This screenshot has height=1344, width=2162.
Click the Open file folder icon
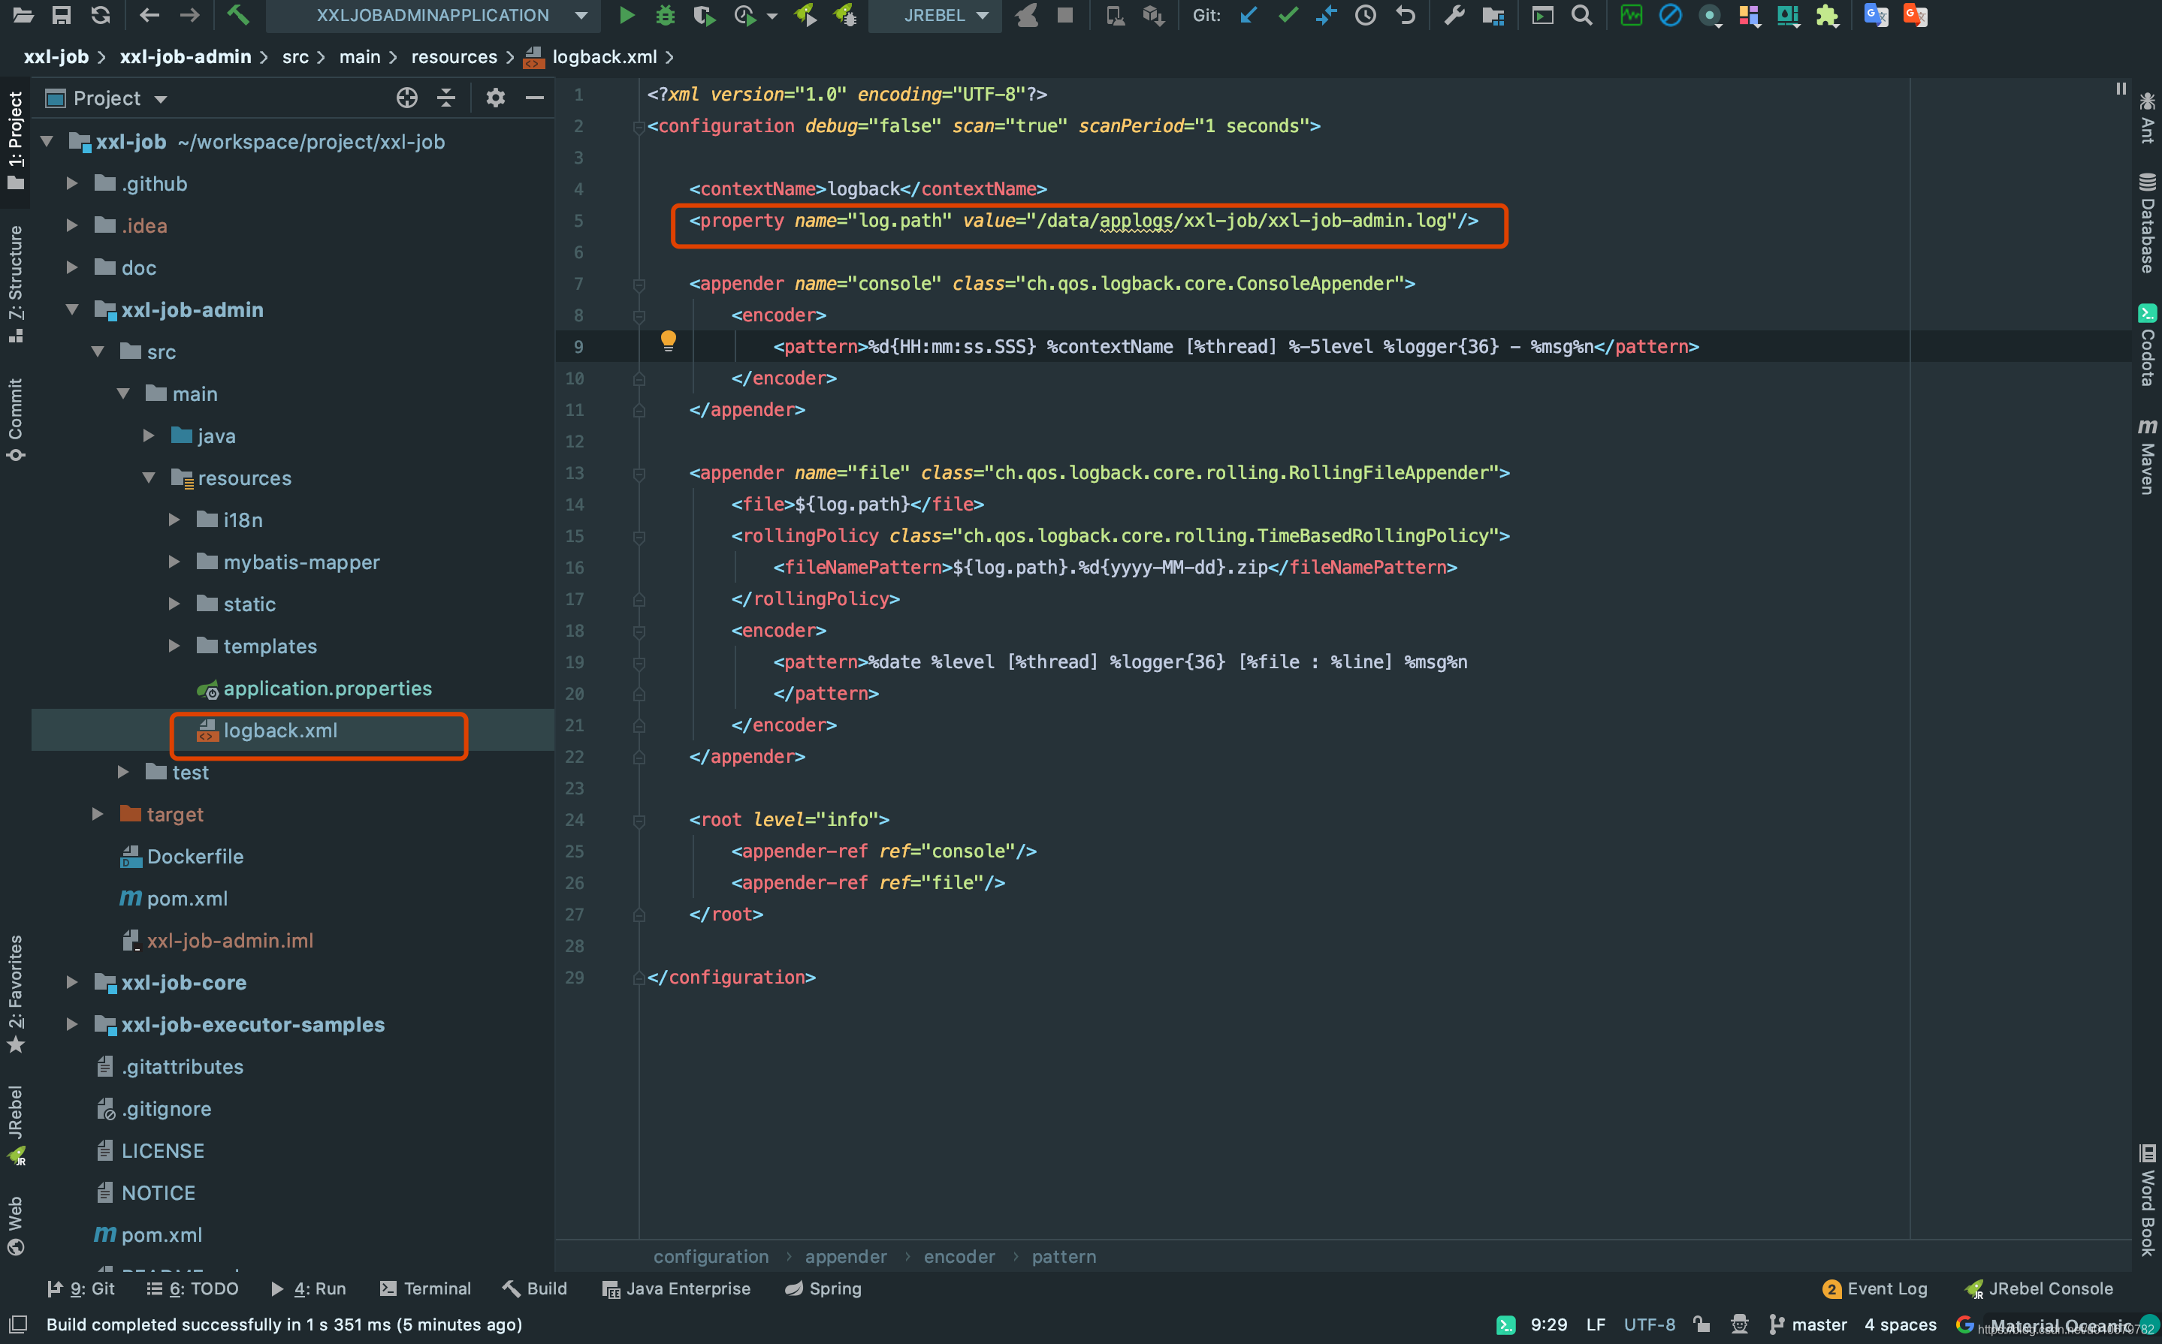pyautogui.click(x=23, y=15)
